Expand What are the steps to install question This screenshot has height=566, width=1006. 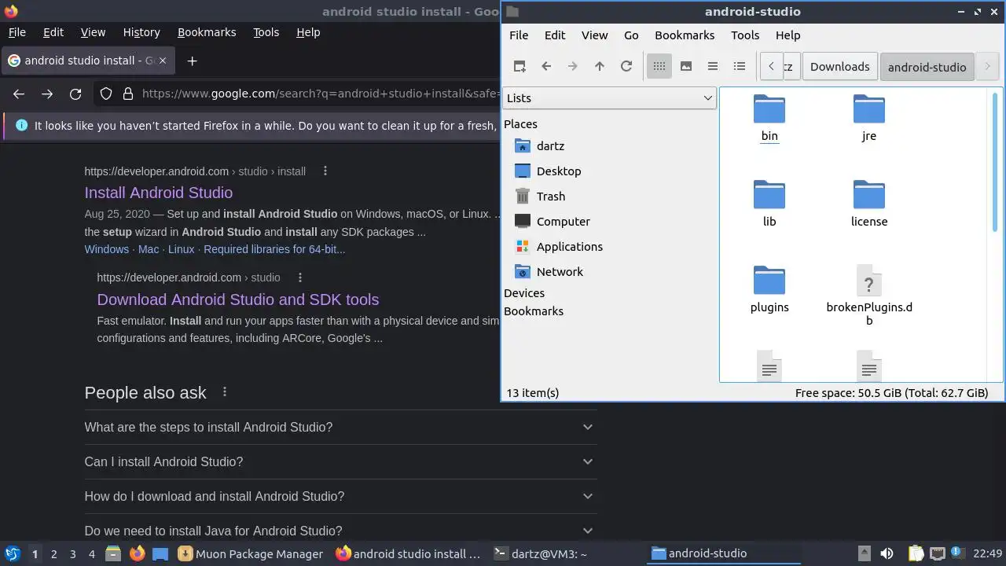click(340, 427)
